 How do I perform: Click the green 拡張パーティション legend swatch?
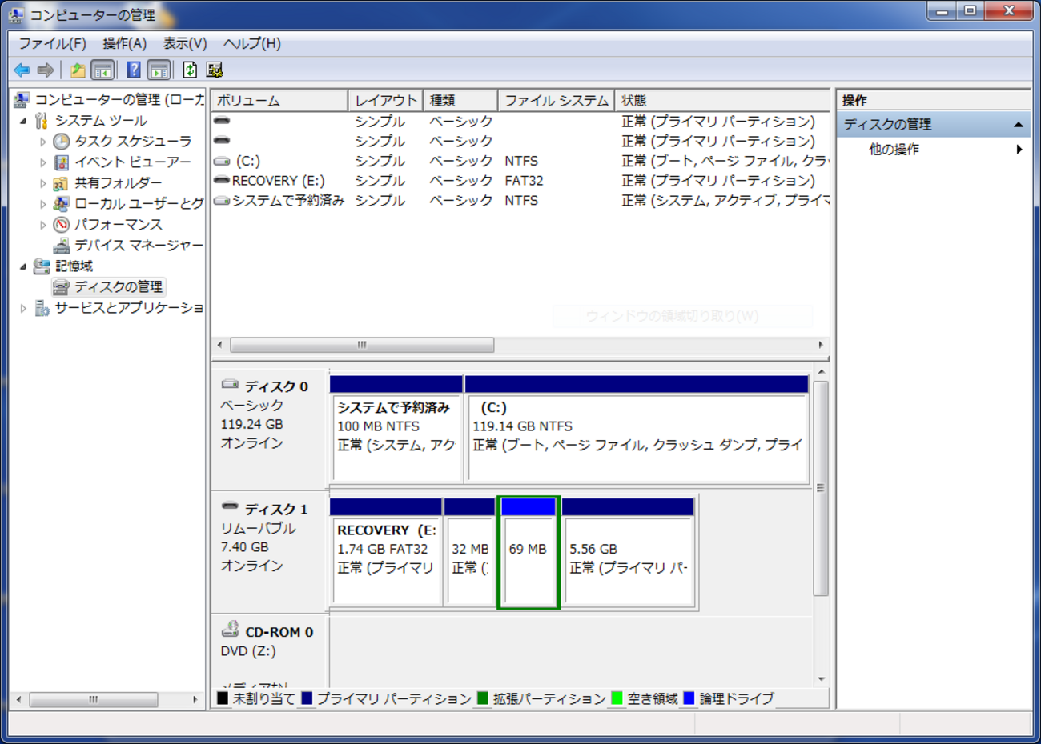(x=482, y=698)
